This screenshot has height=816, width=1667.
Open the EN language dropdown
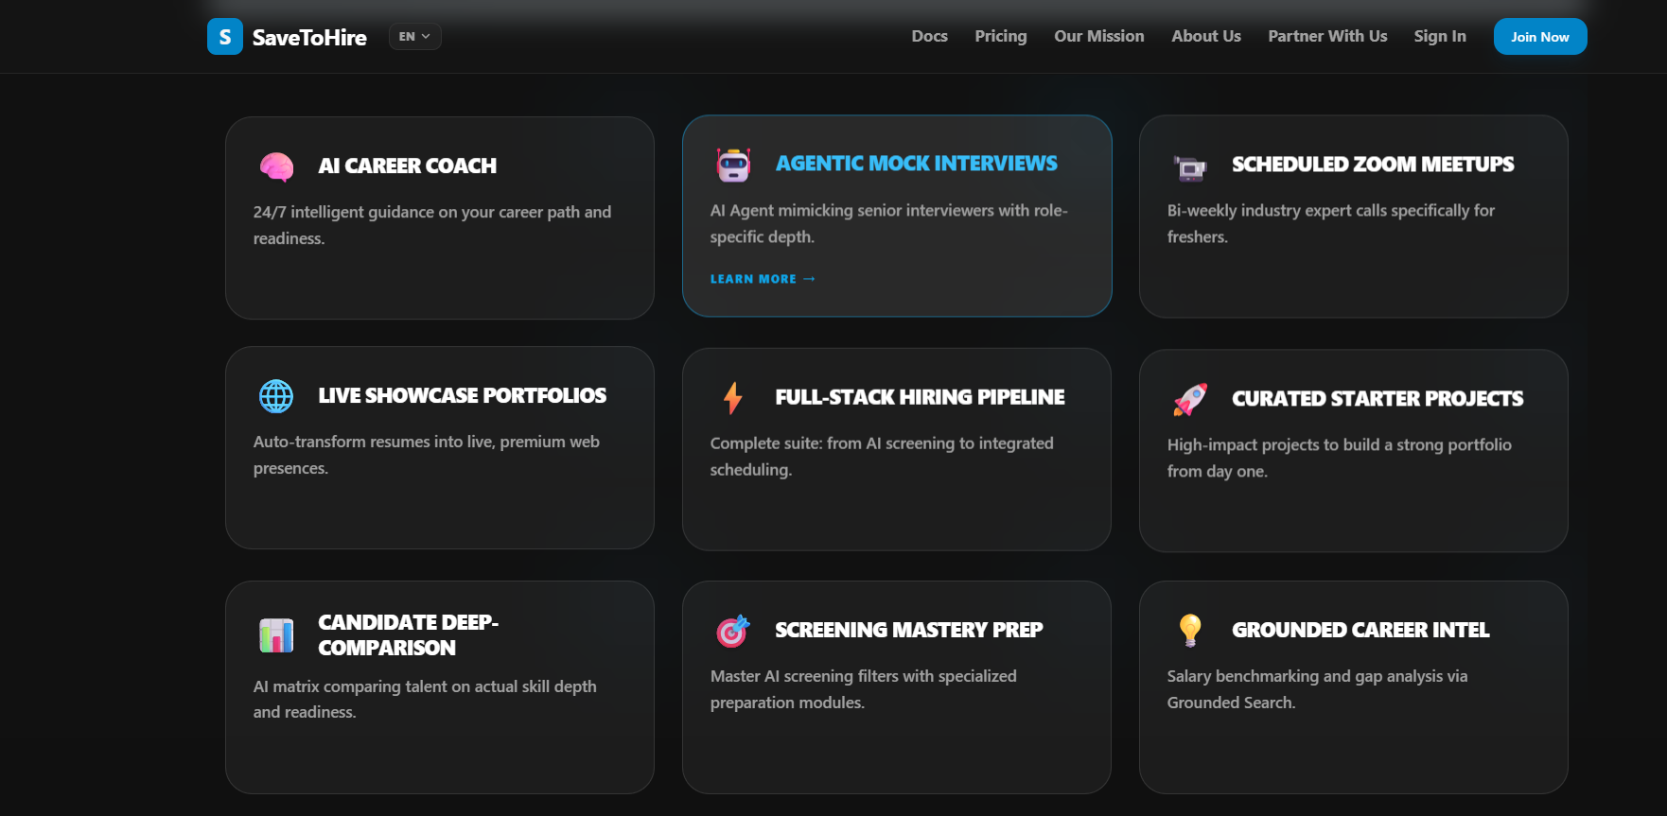[x=414, y=37]
